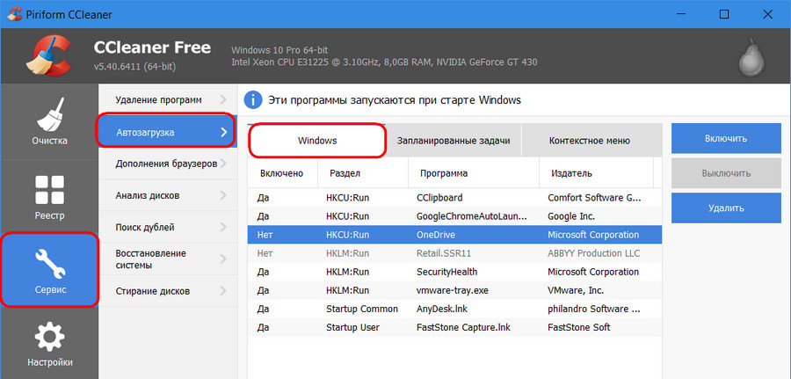This screenshot has height=379, width=791.
Task: Sort by Издатель column header
Action: (596, 173)
